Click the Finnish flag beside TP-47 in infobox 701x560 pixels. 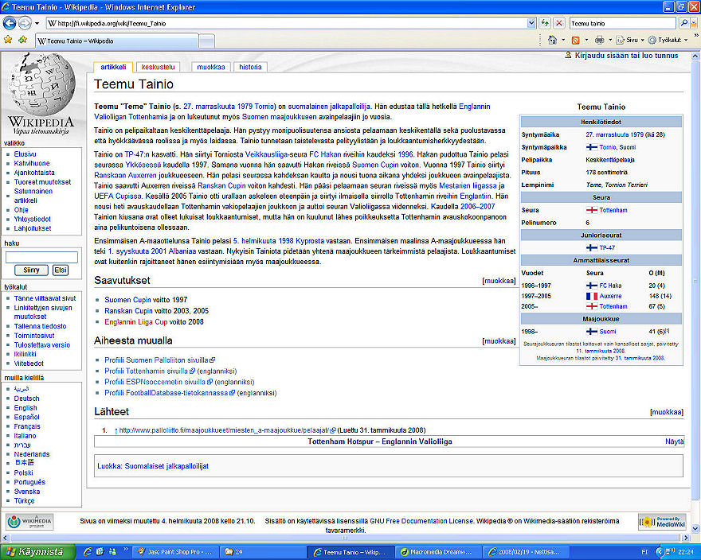(591, 247)
